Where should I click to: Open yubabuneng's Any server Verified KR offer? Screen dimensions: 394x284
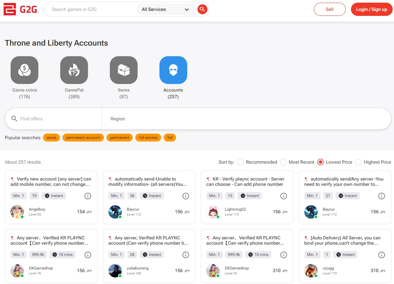(148, 240)
